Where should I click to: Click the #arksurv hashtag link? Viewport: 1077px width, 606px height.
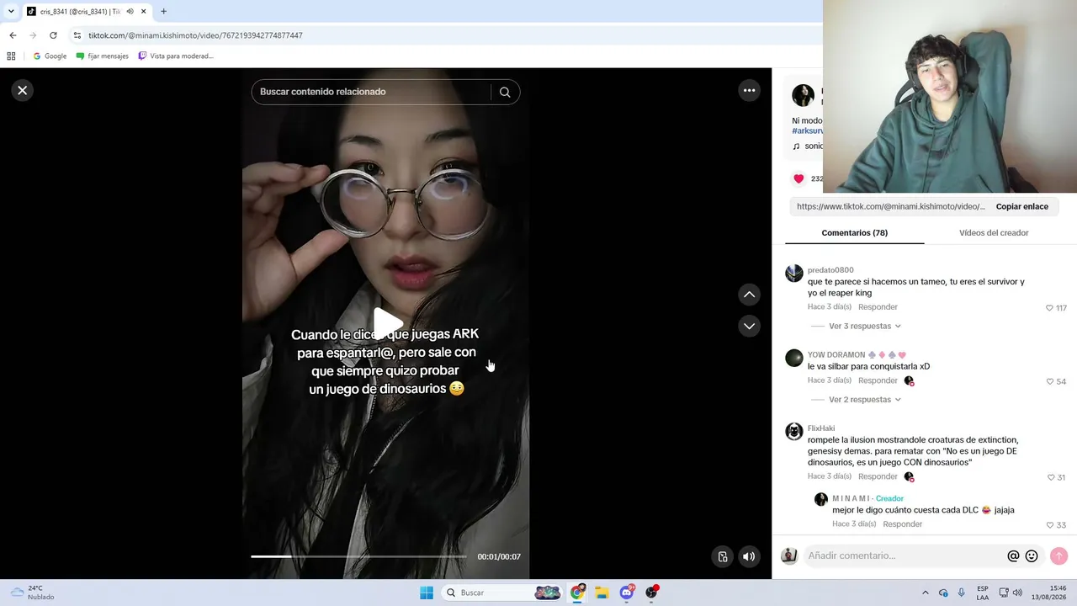807,131
